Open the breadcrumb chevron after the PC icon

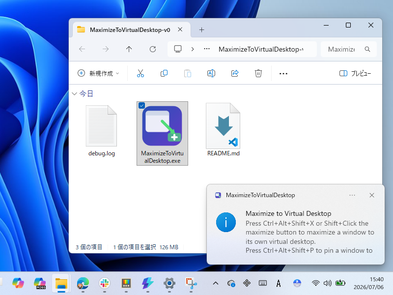point(193,49)
